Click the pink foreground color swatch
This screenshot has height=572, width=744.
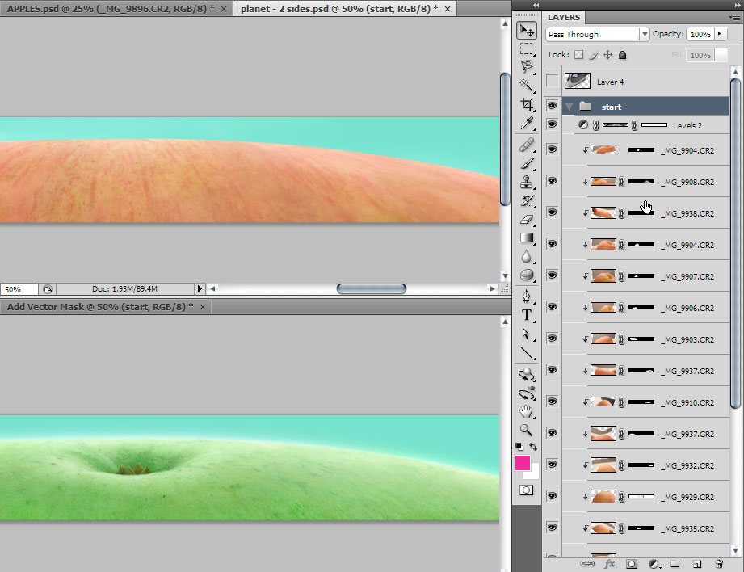pos(523,464)
